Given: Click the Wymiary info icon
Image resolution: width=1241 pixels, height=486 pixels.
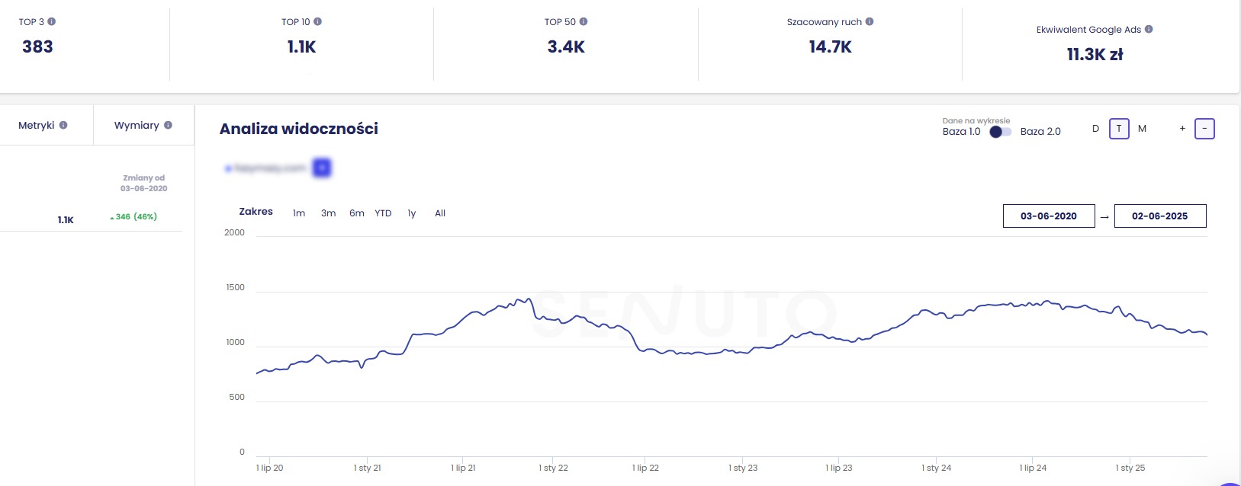Looking at the screenshot, I should coord(169,124).
